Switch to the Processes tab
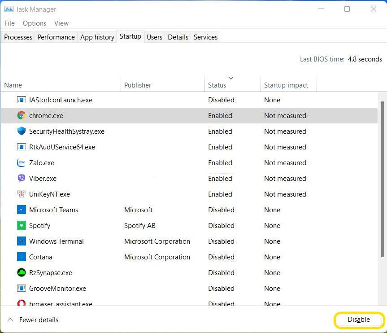 point(18,37)
